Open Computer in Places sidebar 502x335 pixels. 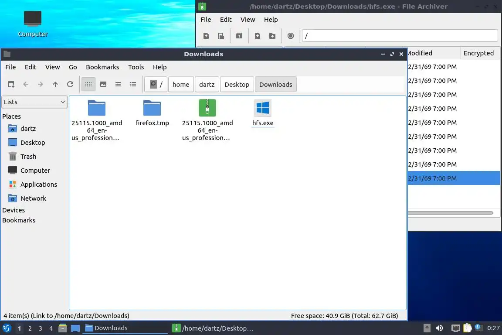pyautogui.click(x=35, y=171)
